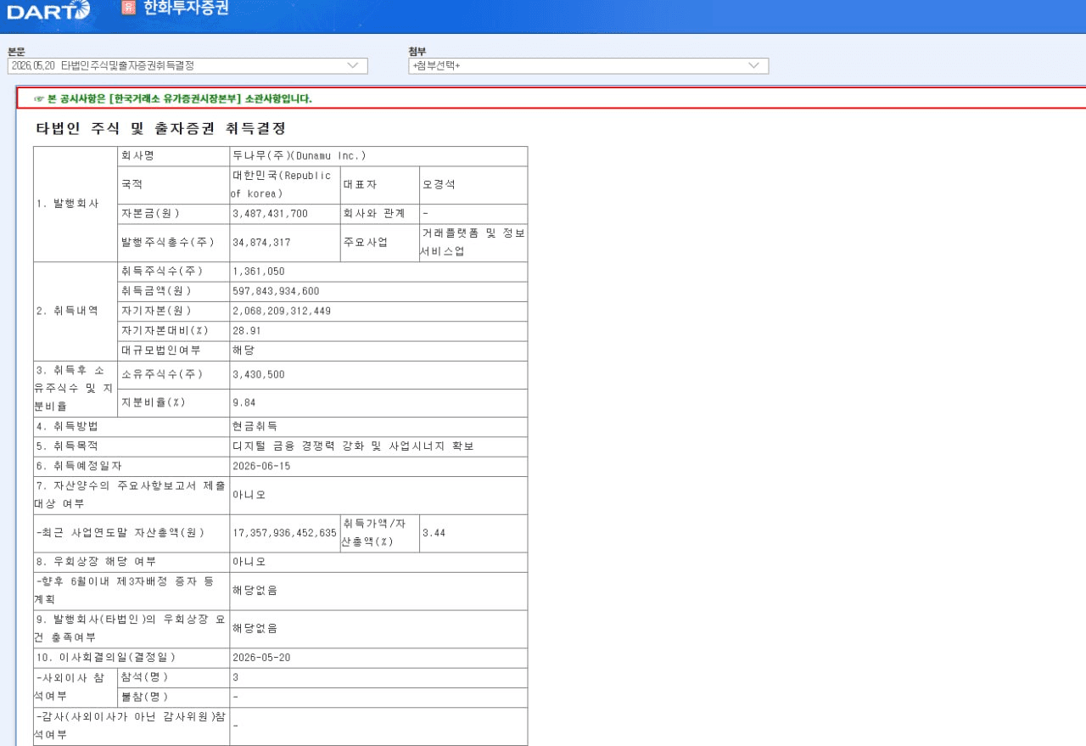This screenshot has height=746, width=1086.
Task: Click the 자기자본대비(%) label cell
Action: point(174,331)
